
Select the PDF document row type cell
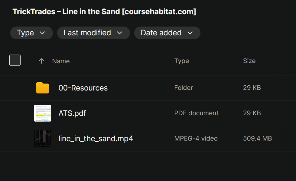196,113
